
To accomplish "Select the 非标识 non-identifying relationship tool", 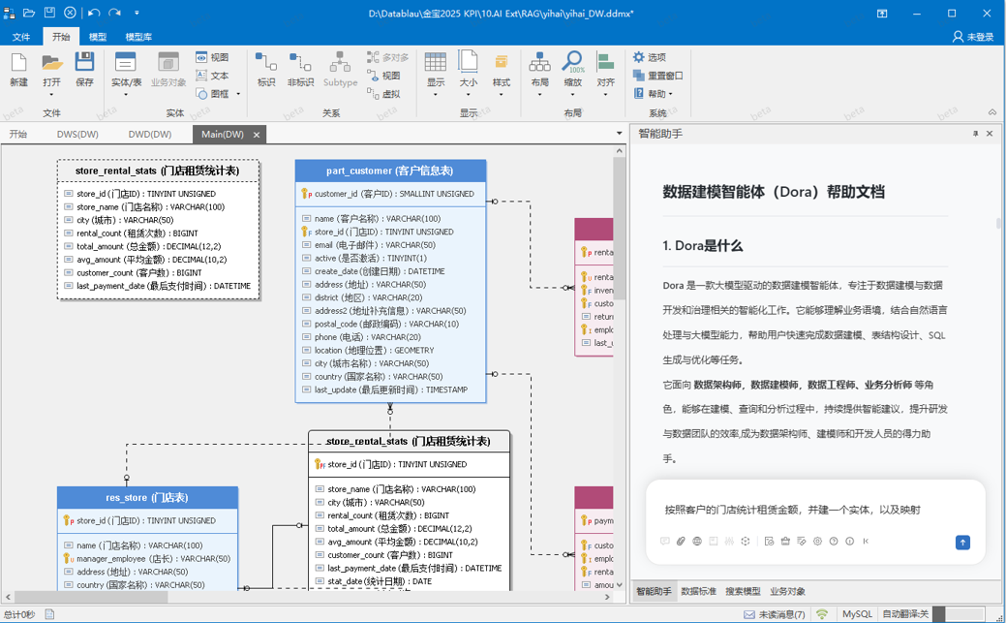I will tap(299, 70).
